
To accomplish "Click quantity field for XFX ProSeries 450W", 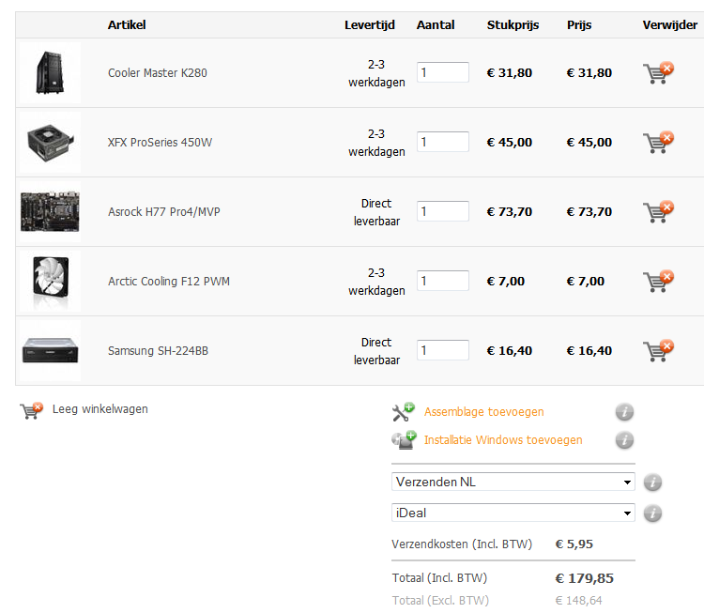I will click(x=443, y=142).
